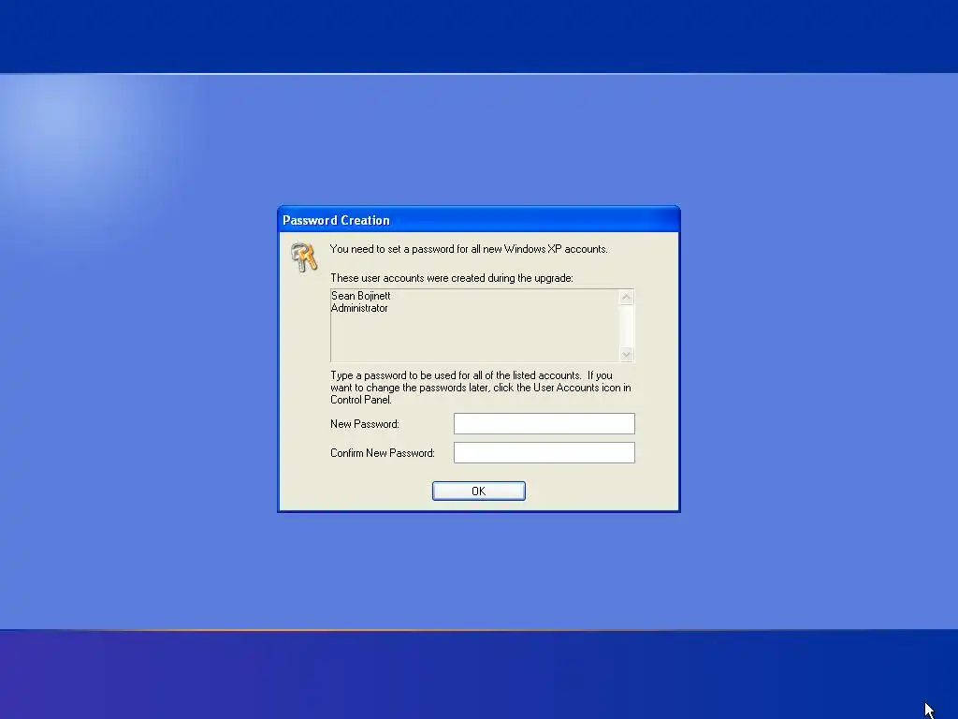Click the accounts list scroll up arrow
The width and height of the screenshot is (958, 719).
point(626,297)
